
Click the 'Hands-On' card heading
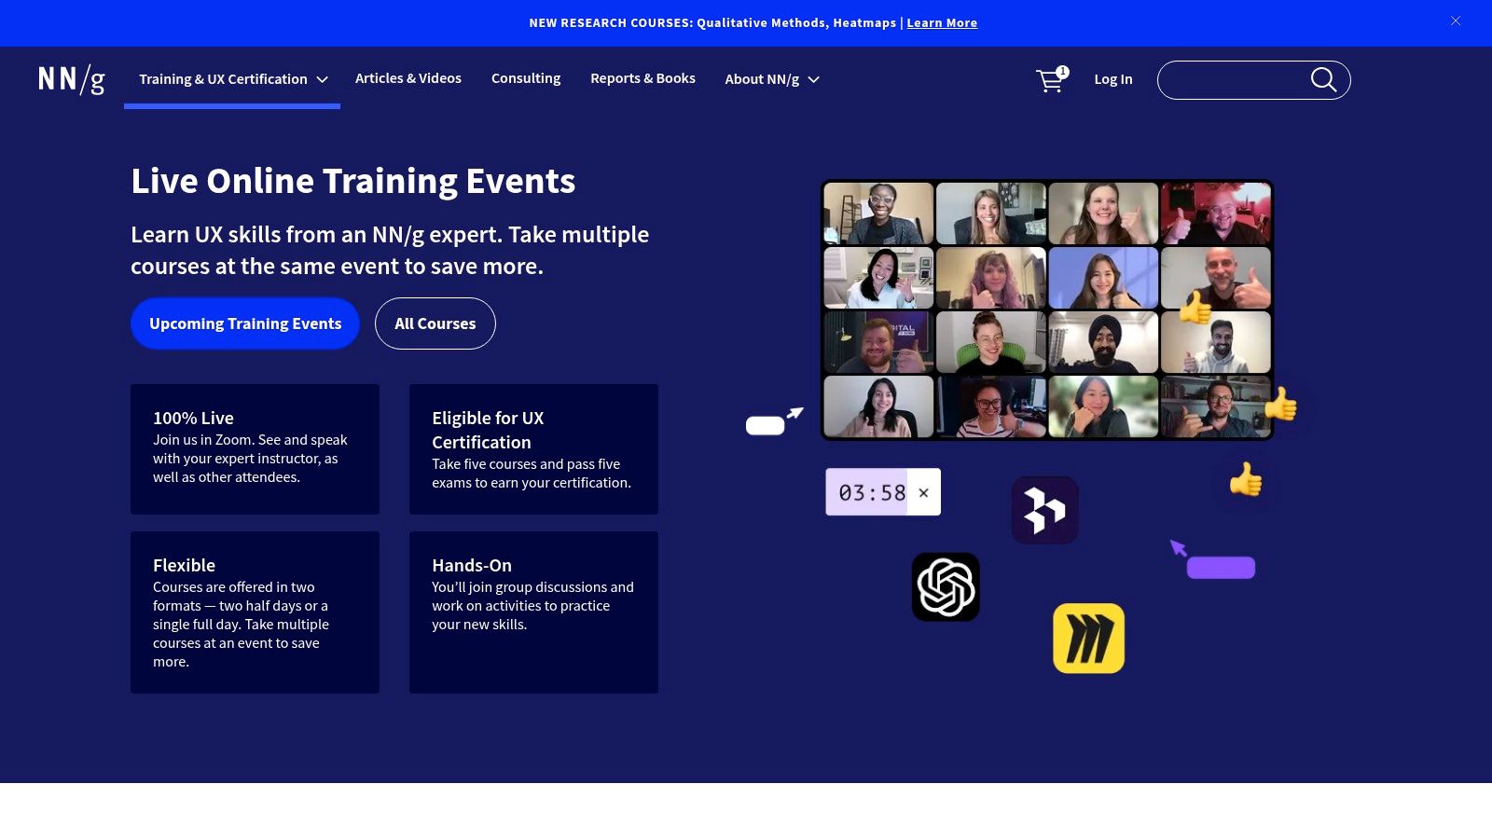472,565
